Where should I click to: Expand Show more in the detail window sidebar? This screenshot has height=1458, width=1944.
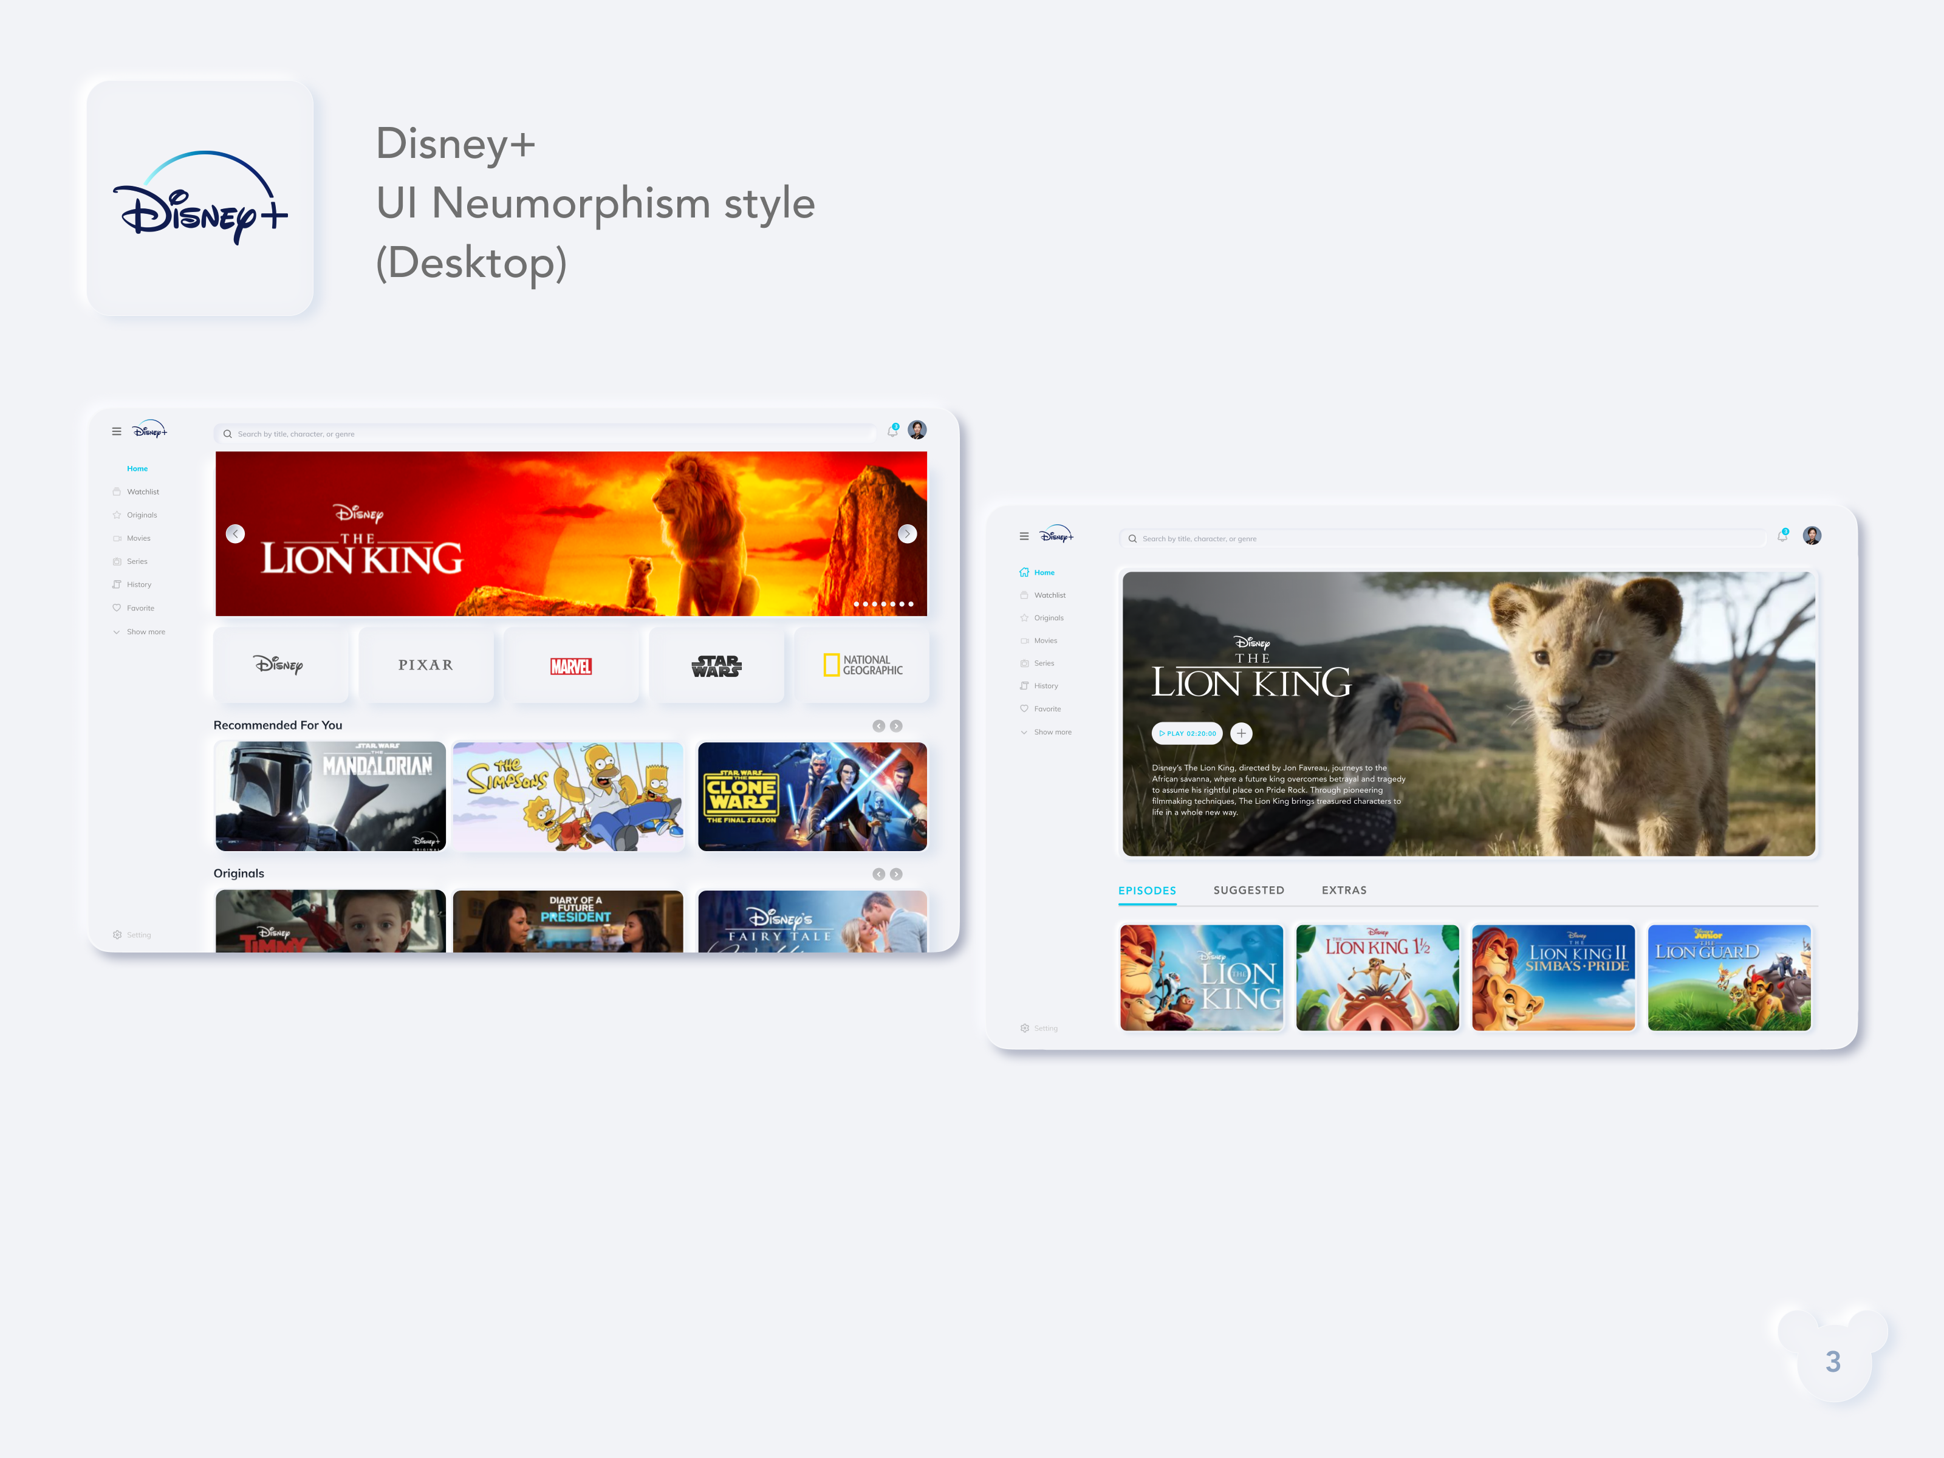click(1052, 732)
